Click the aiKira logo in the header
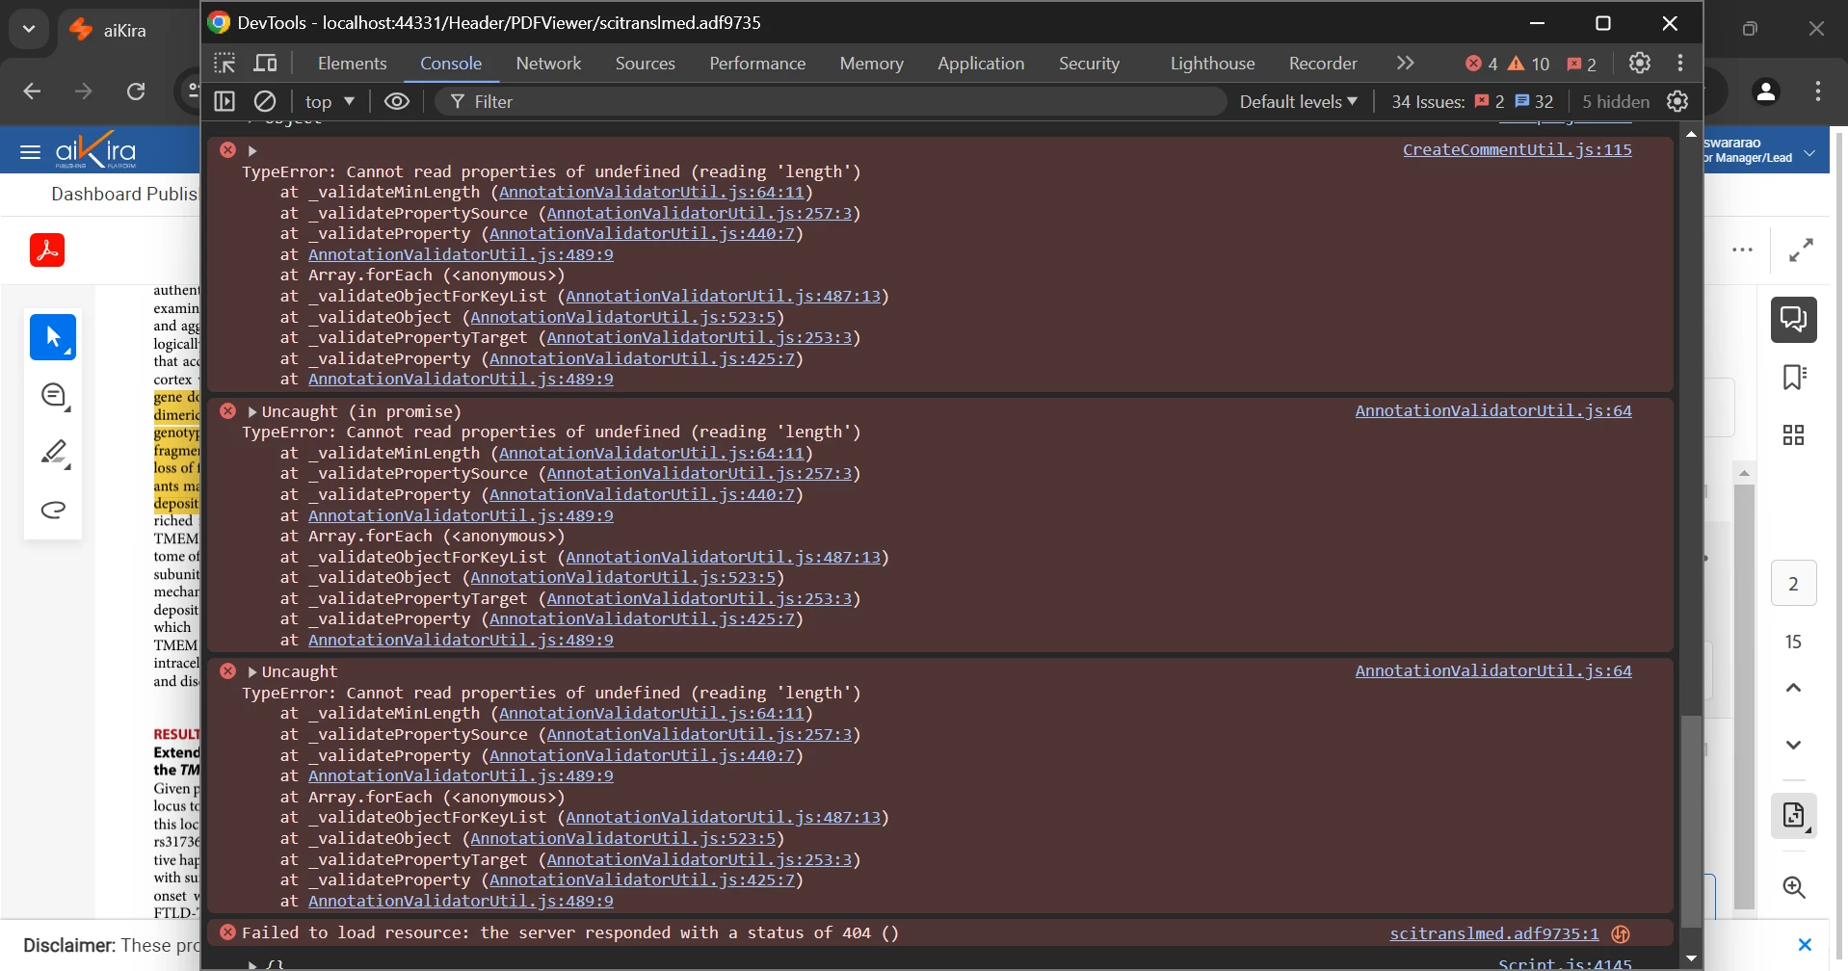This screenshot has height=971, width=1848. click(96, 150)
